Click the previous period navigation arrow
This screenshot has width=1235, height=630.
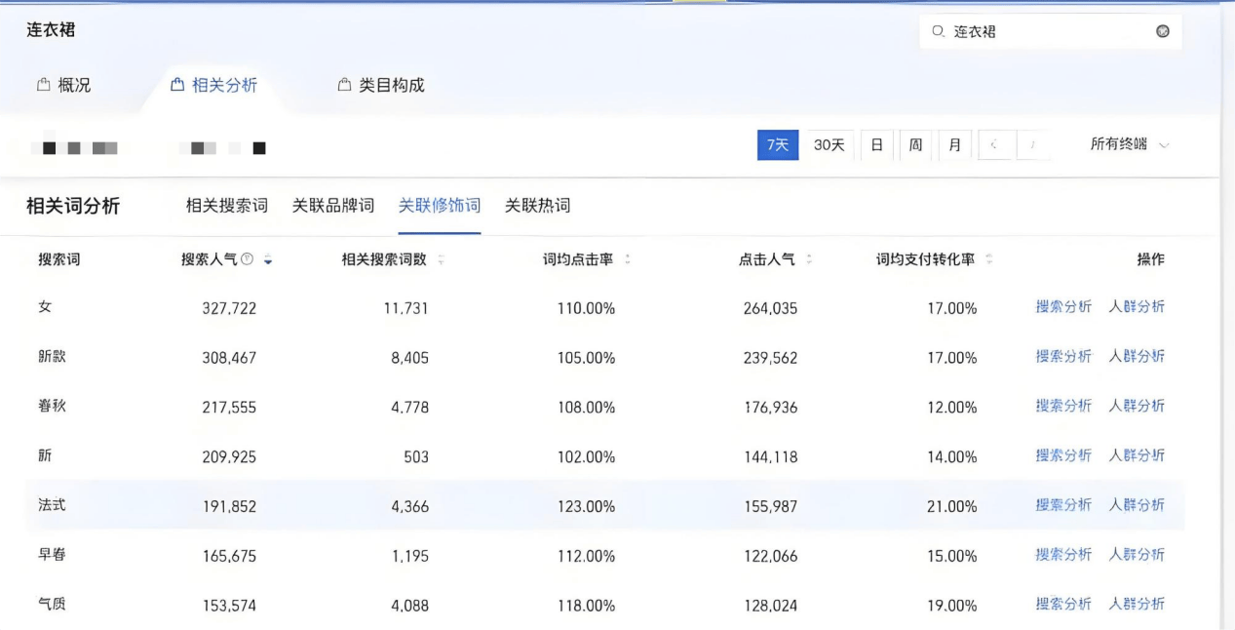[995, 144]
